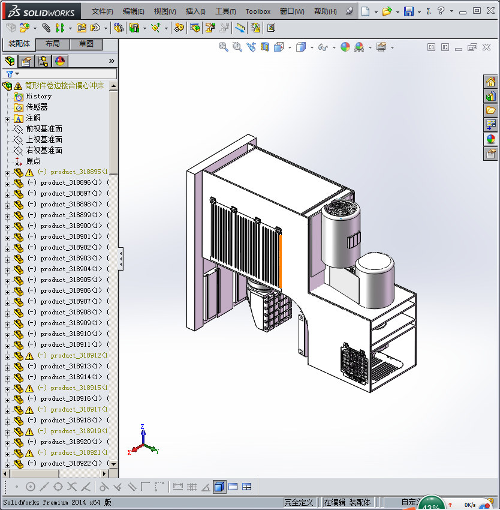Expand the product_318912 component node

click(7, 357)
